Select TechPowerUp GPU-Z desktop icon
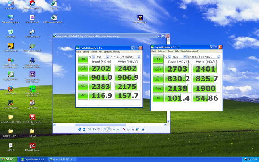The image size is (259, 162). point(32,47)
